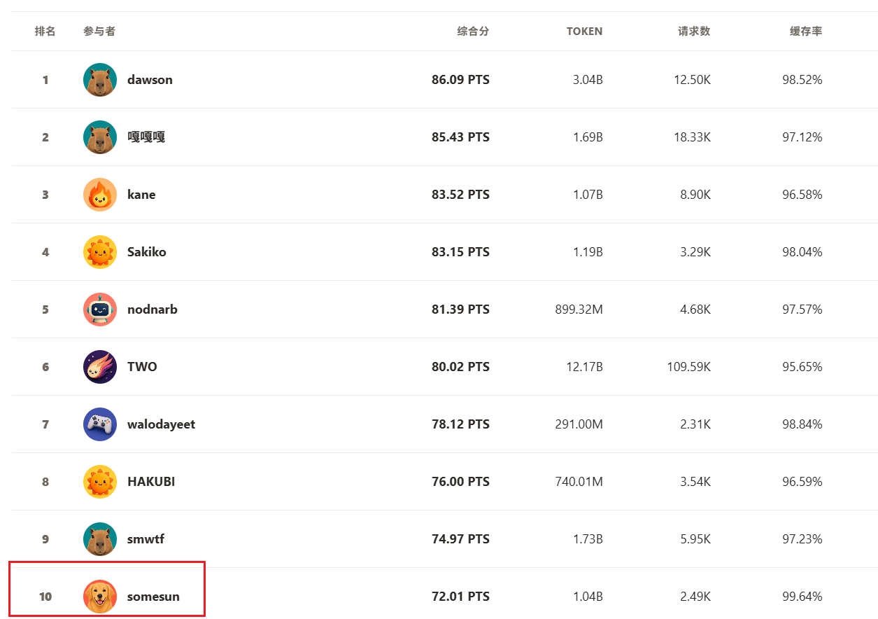The height and width of the screenshot is (619, 878).
Task: Open the participant name dawson
Action: 150,80
